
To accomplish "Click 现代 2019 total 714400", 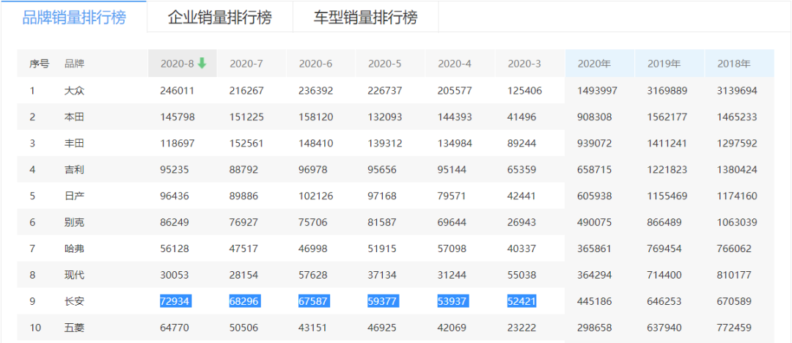I will [x=664, y=276].
